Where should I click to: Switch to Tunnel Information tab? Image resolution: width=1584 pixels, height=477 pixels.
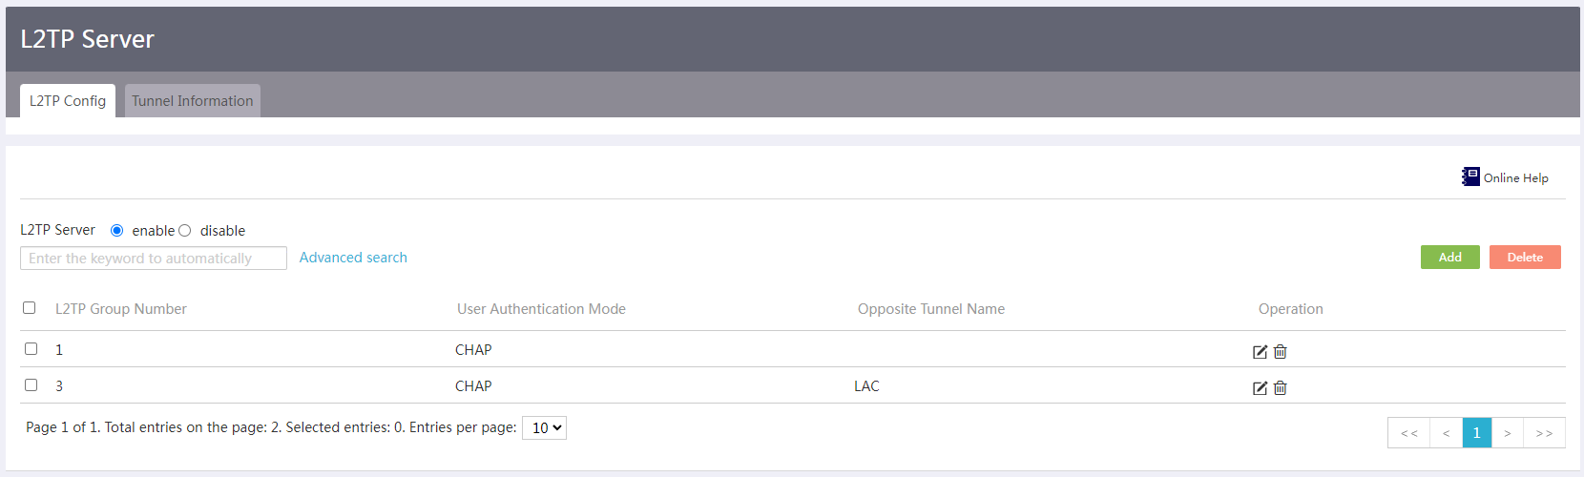point(193,101)
